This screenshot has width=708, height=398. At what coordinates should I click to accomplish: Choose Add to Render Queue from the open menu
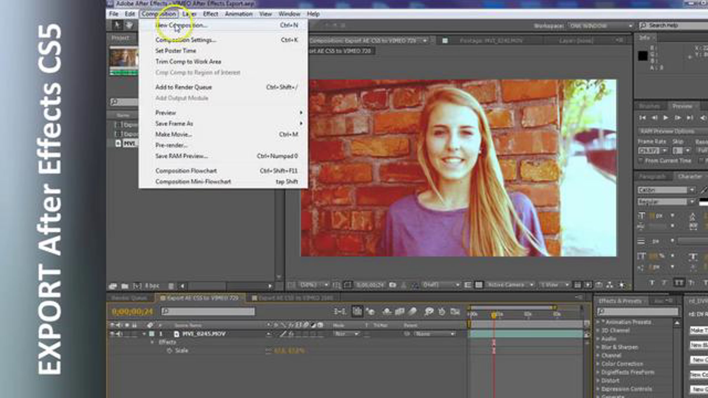pyautogui.click(x=183, y=87)
